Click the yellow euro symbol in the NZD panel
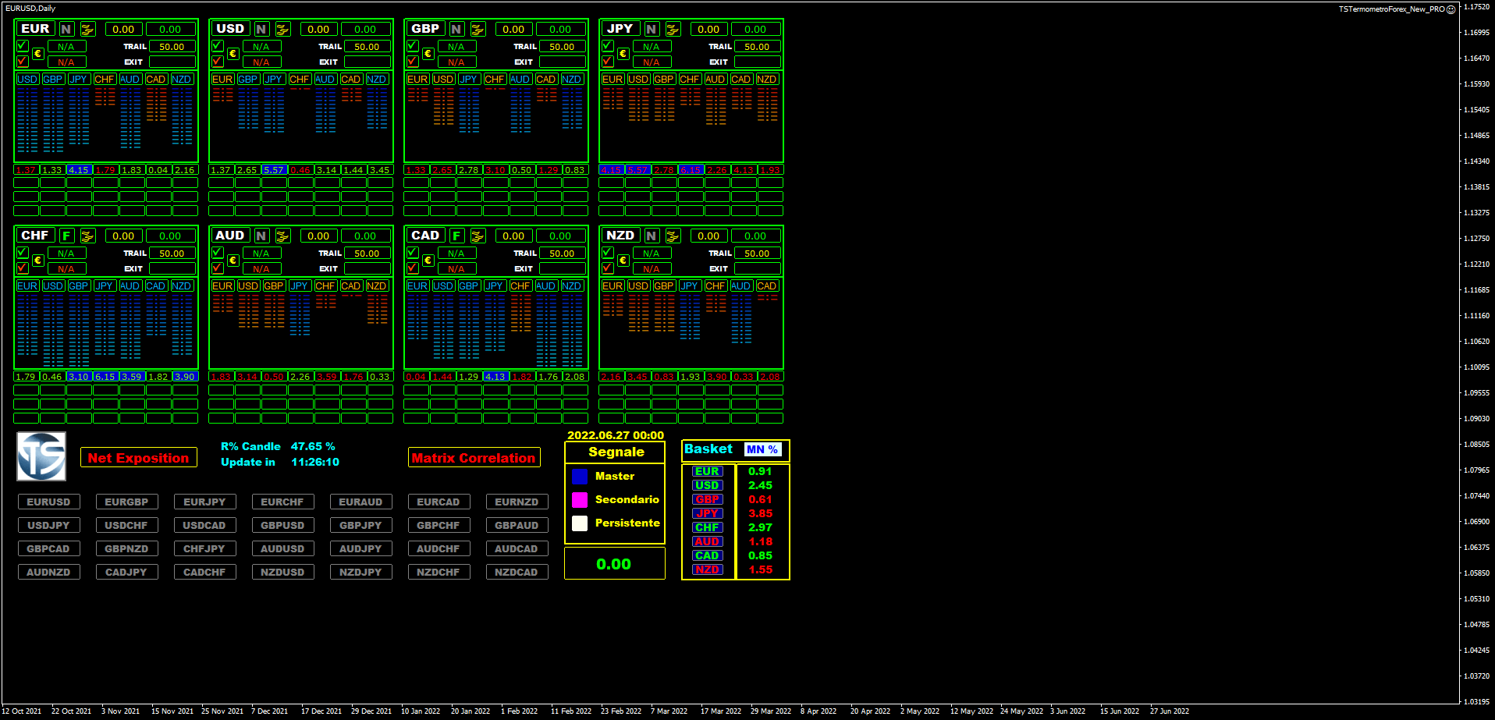 click(x=623, y=261)
